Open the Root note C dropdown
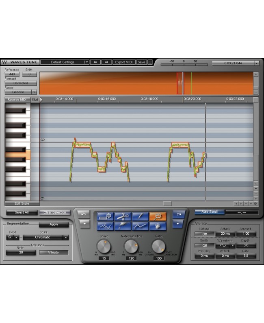 (13, 237)
